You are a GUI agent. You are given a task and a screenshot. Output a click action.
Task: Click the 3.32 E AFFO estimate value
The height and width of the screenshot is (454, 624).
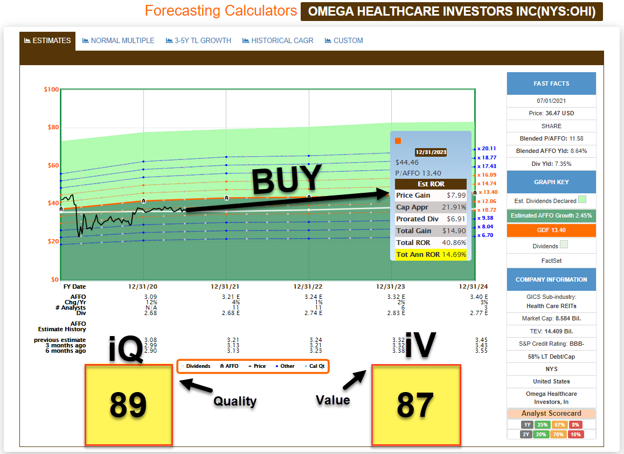coord(396,297)
